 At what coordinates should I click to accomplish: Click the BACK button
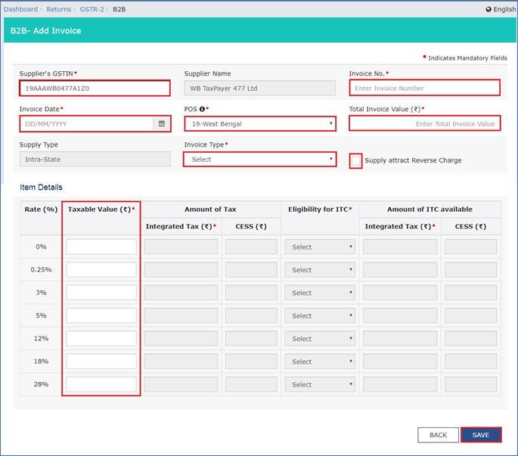[x=438, y=435]
